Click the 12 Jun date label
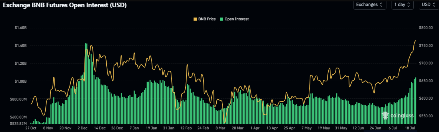Viewport: 439px width, 132px height. coord(358,128)
